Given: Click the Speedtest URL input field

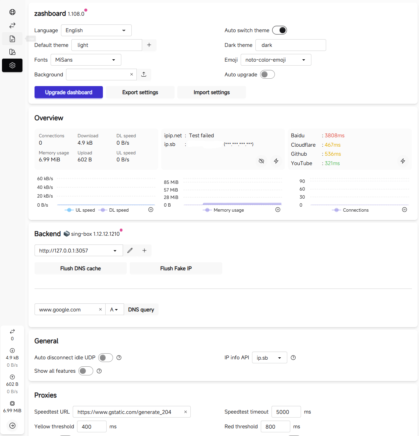Looking at the screenshot, I should 129,412.
